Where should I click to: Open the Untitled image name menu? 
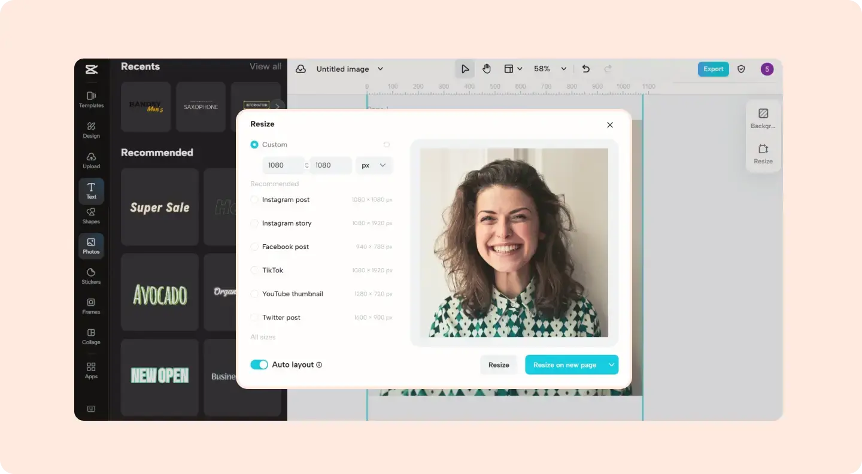(350, 69)
